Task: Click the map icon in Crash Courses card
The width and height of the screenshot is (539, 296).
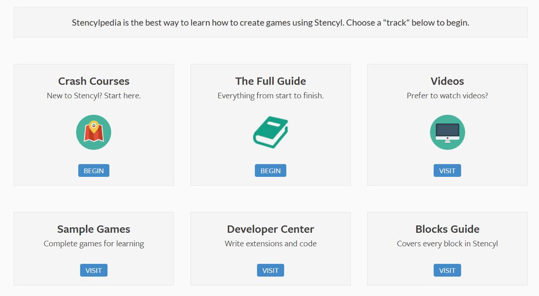Action: (x=93, y=132)
